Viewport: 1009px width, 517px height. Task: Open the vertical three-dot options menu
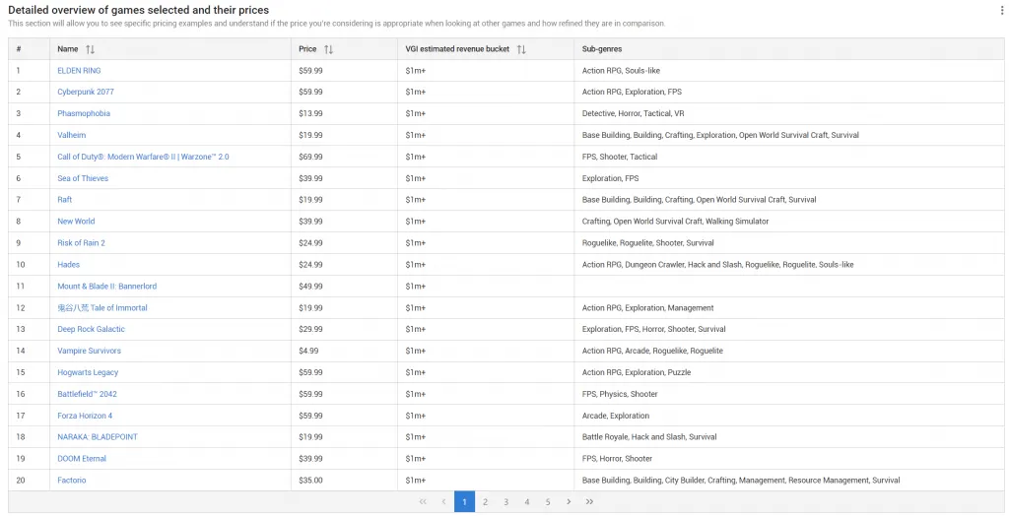pyautogui.click(x=1001, y=10)
